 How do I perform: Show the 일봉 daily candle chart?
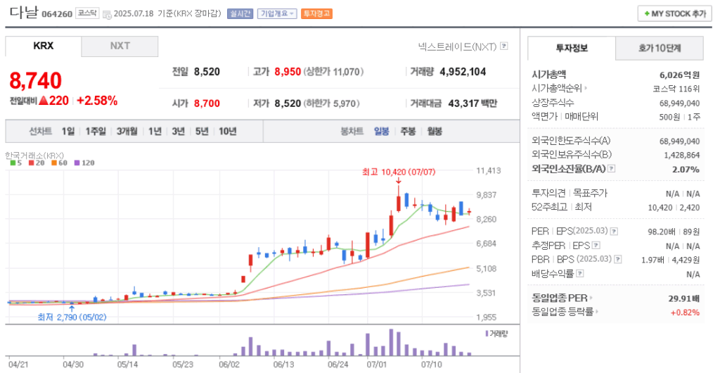point(381,132)
